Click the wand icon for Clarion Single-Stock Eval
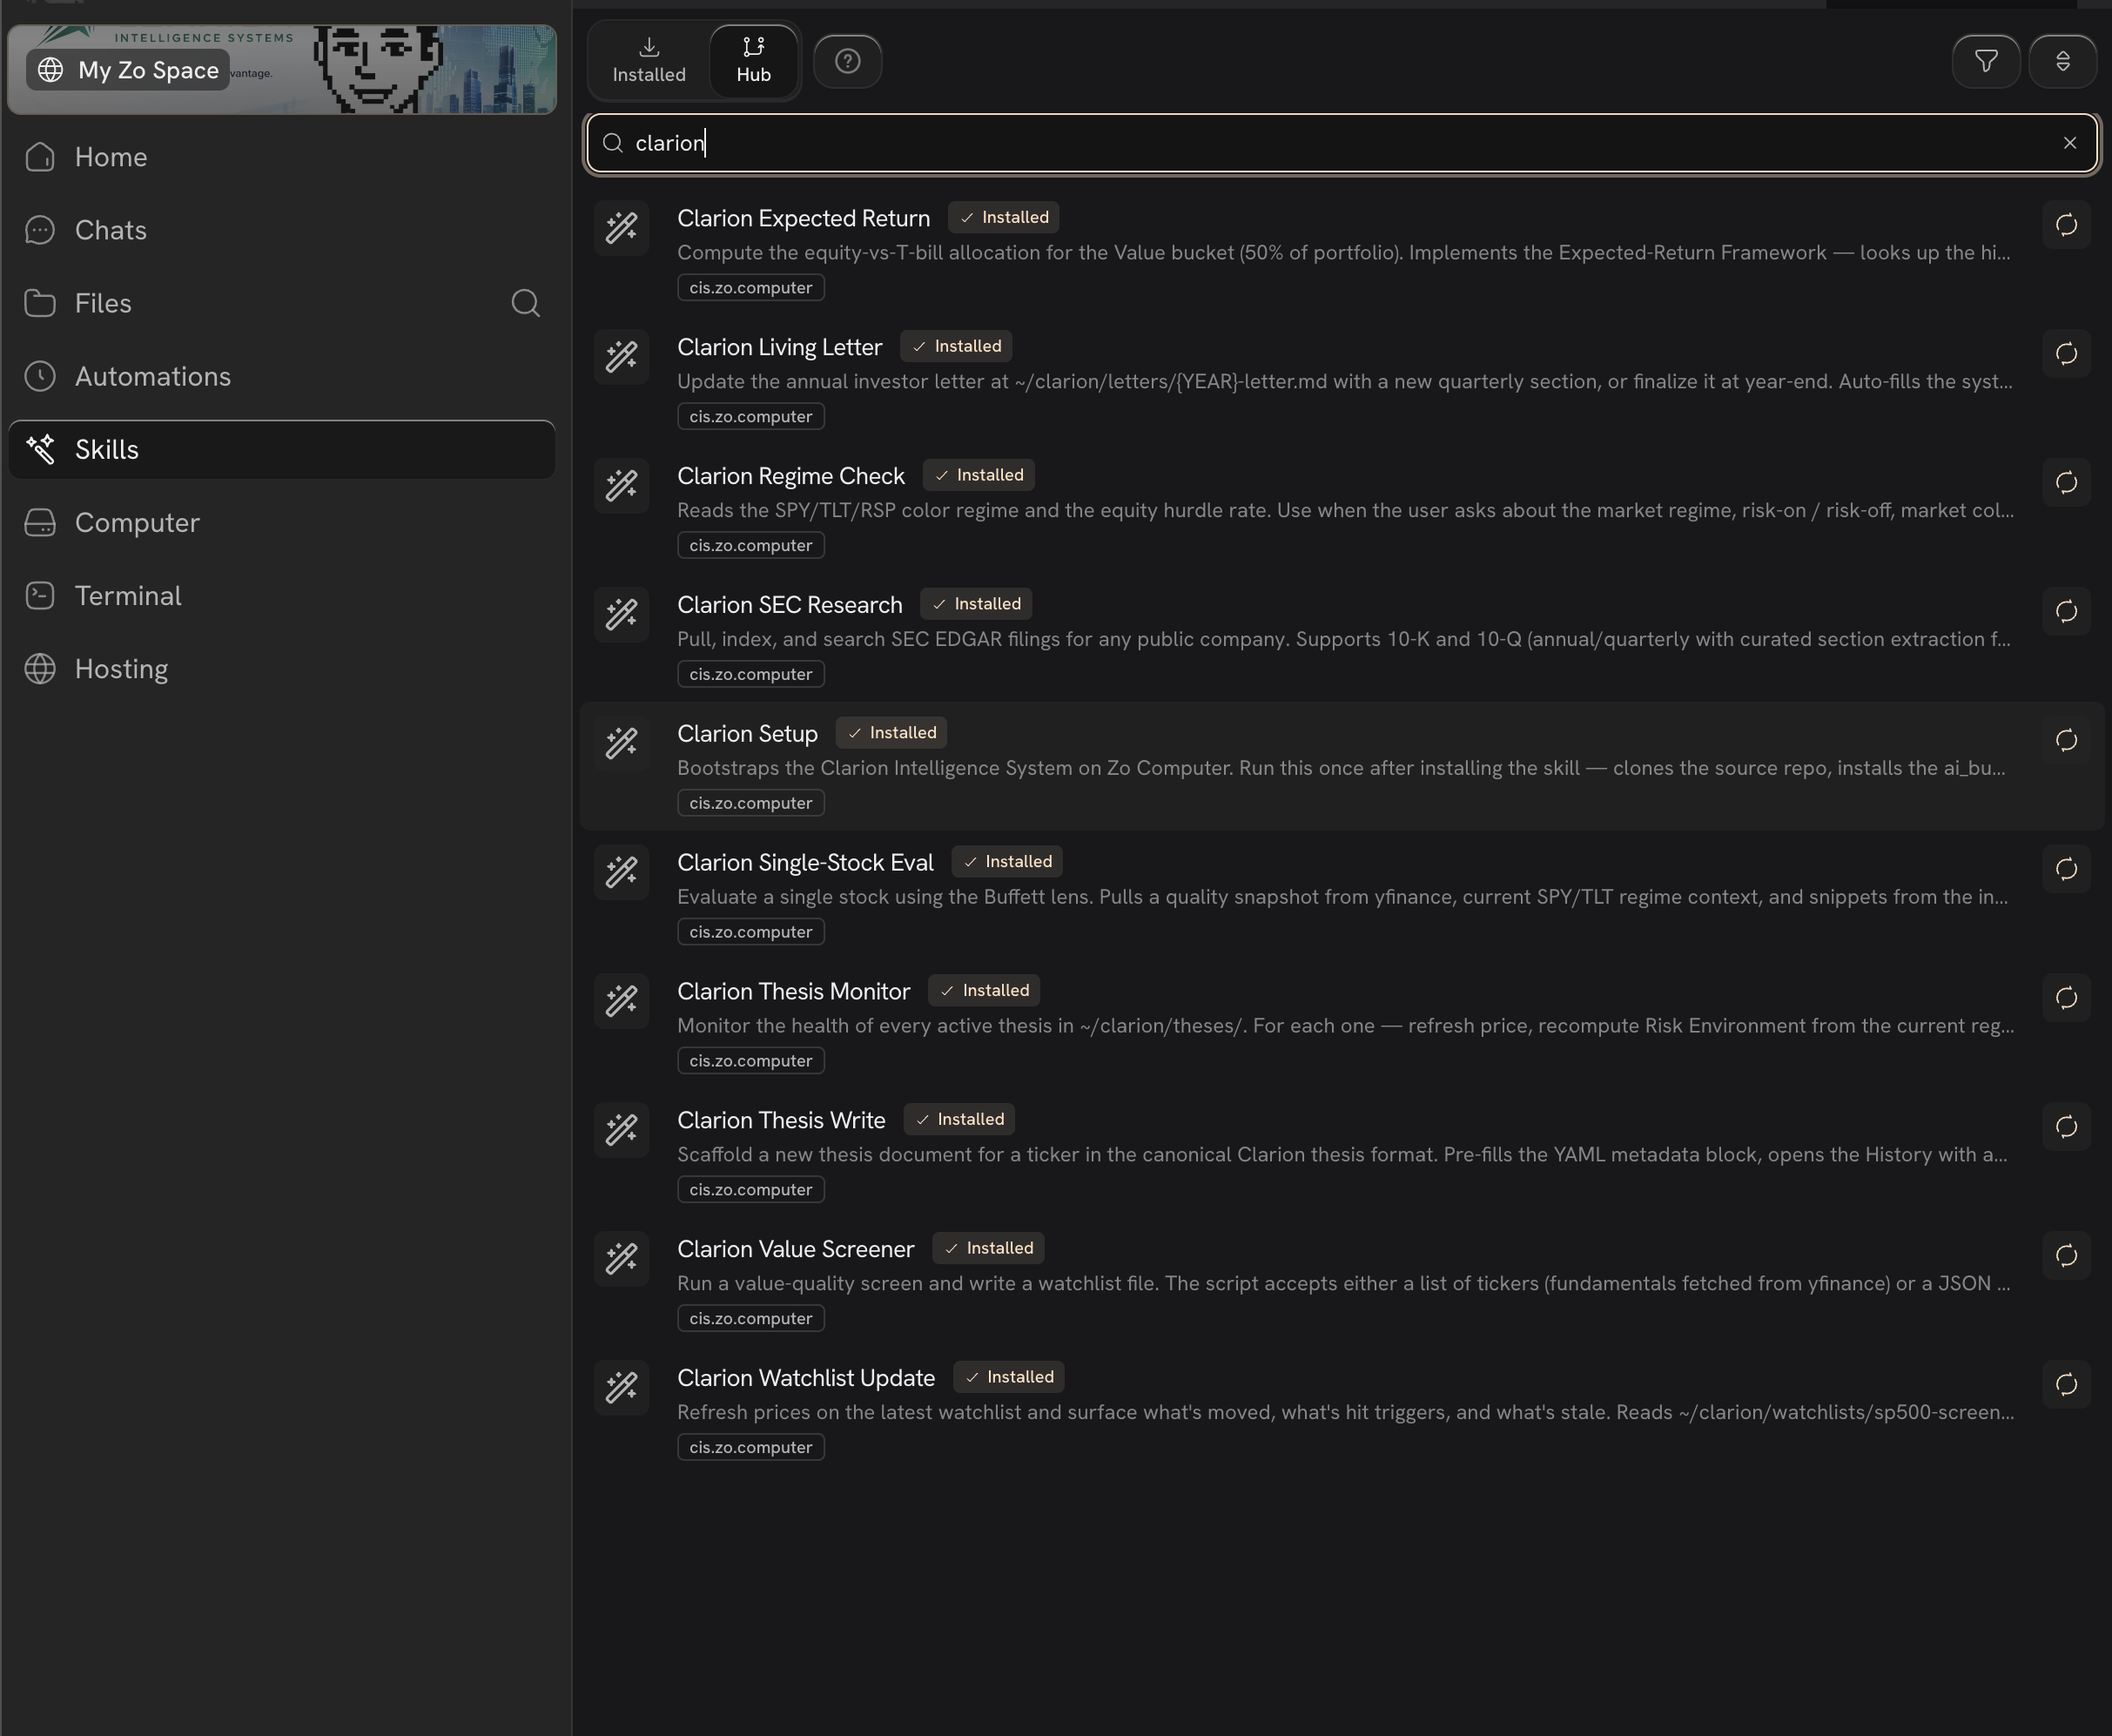 point(622,872)
